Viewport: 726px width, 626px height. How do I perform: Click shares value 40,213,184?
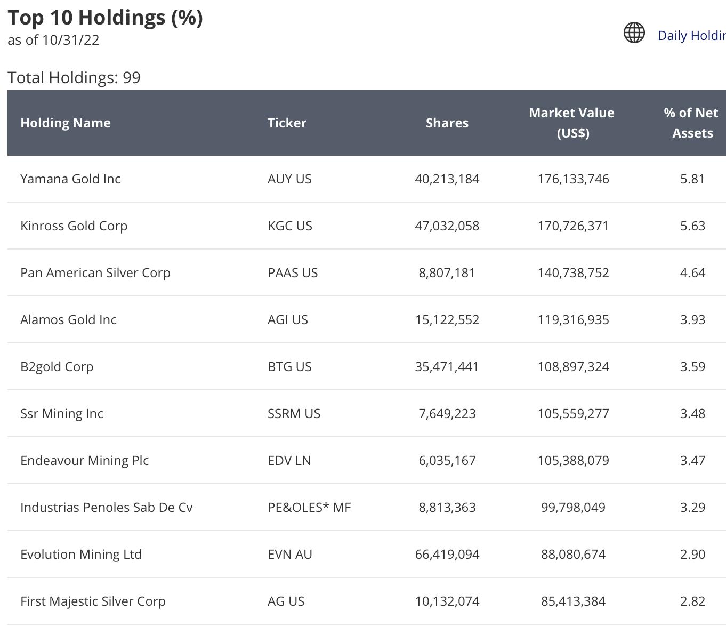(447, 179)
